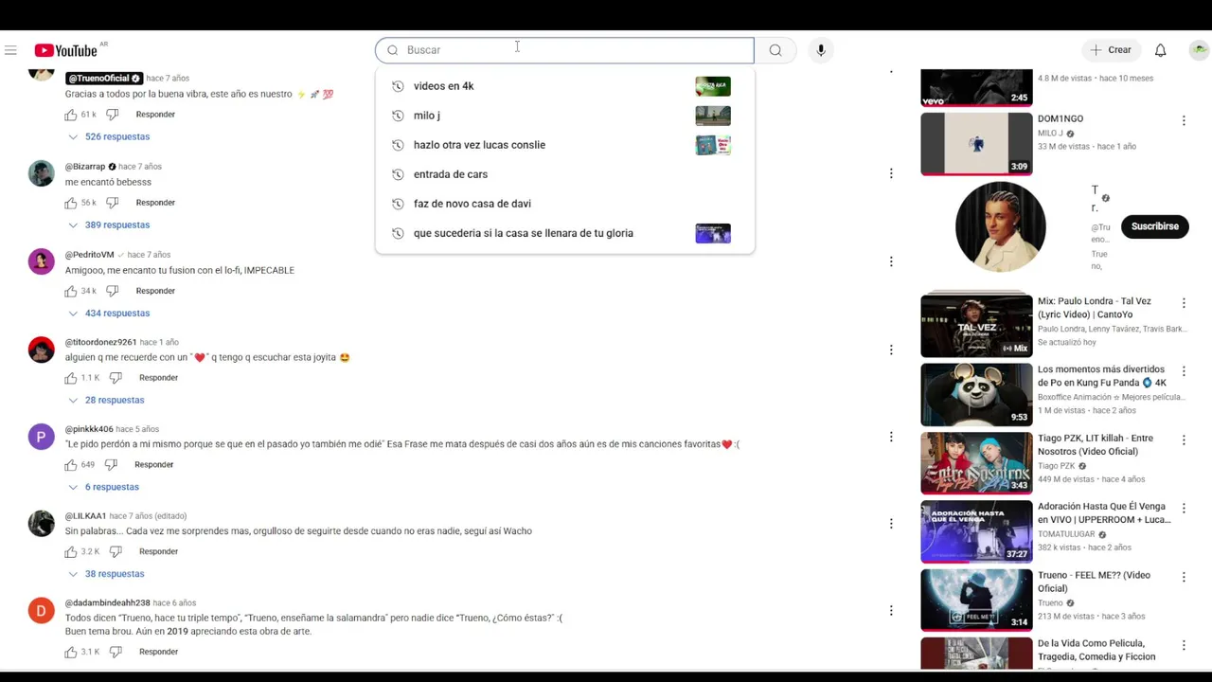Screen dimensions: 1212x682
Task: Dislike the PedritoVM comment
Action: pos(112,291)
